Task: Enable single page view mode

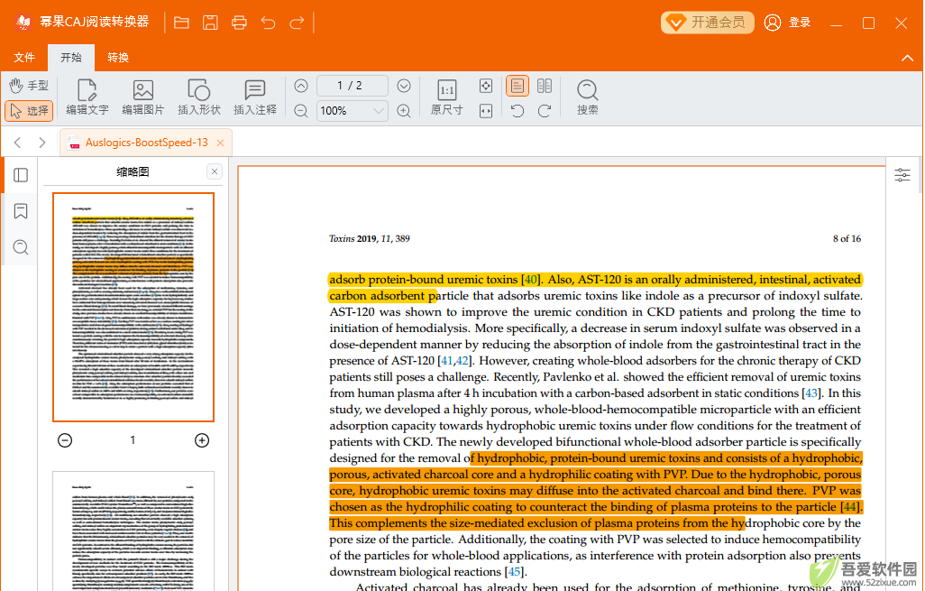Action: click(517, 86)
